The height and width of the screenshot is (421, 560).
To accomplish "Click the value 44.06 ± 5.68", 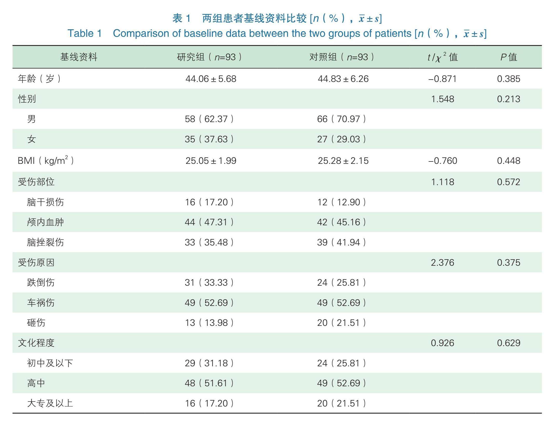I will [x=211, y=79].
